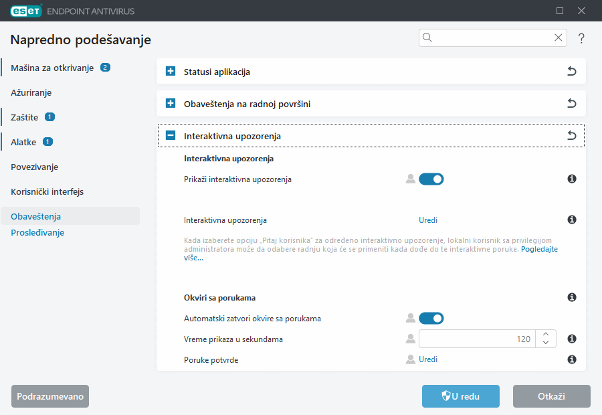Show info for Prikaži interaktivna upozorenja
Screen dimensions: 602x415
(572, 179)
